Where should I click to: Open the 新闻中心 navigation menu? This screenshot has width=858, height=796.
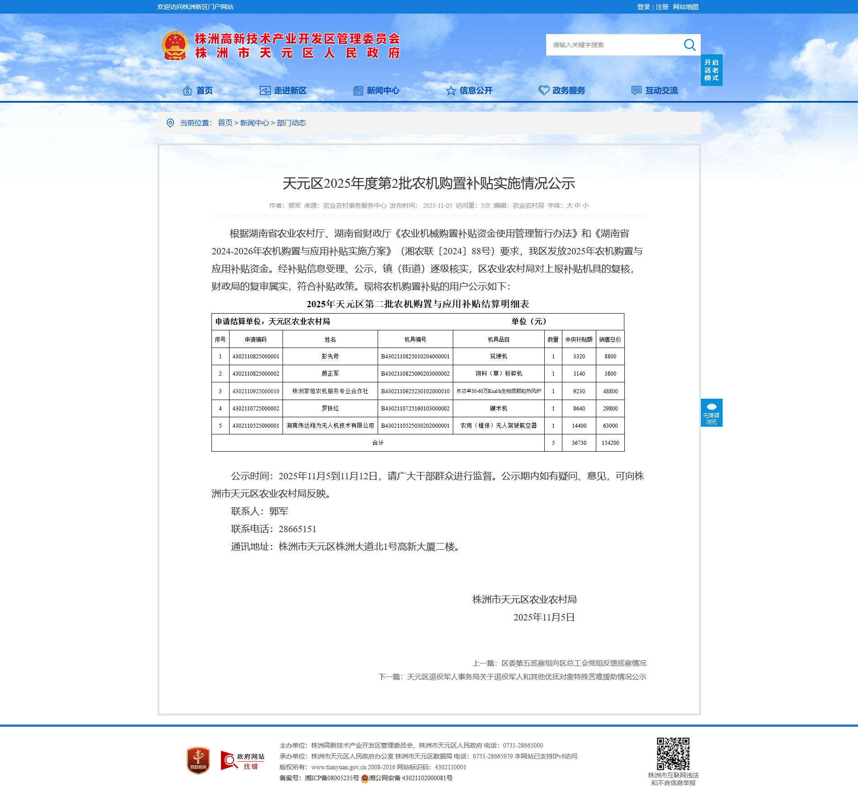(376, 91)
